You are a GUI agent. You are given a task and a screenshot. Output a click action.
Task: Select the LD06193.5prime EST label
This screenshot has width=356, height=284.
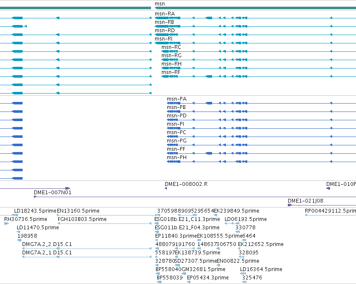click(x=246, y=219)
